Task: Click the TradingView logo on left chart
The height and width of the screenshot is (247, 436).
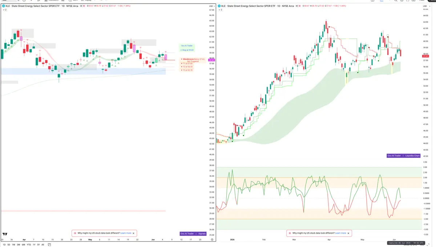Action: [x=5, y=234]
